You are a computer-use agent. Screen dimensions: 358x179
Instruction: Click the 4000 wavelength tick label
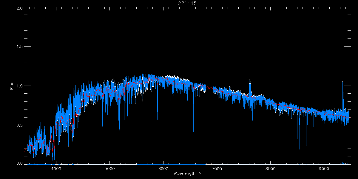(56, 169)
